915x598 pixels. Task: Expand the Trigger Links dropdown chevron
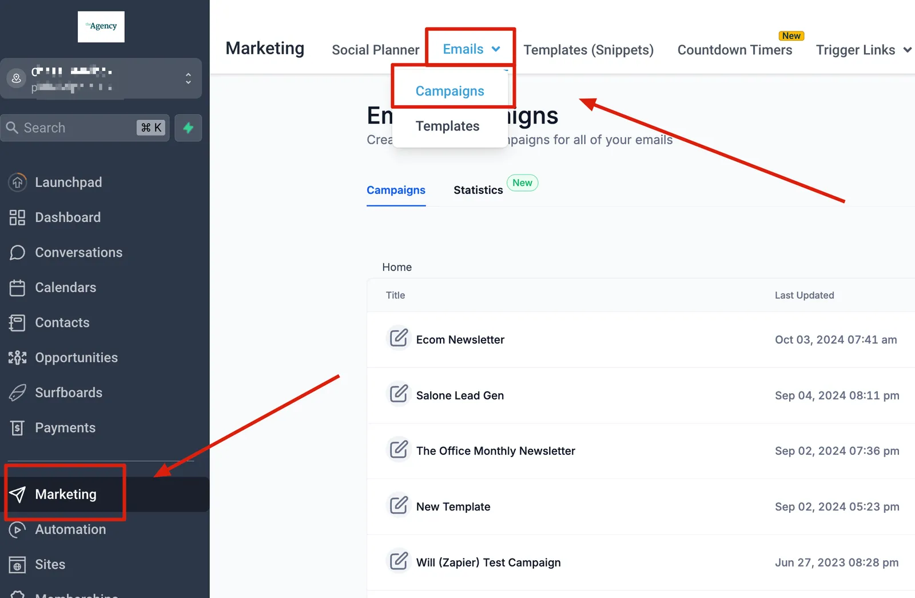pos(907,50)
